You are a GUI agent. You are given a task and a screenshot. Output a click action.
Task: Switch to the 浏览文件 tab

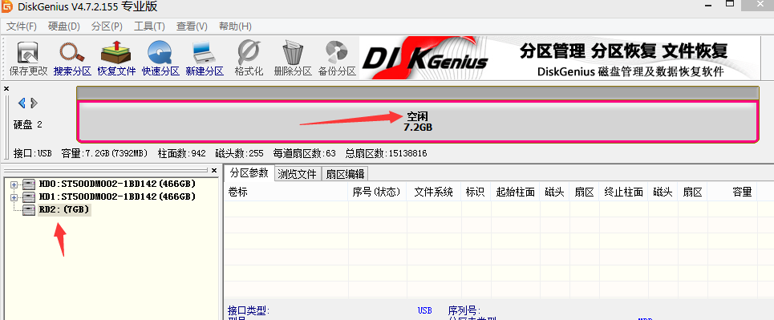tap(297, 174)
